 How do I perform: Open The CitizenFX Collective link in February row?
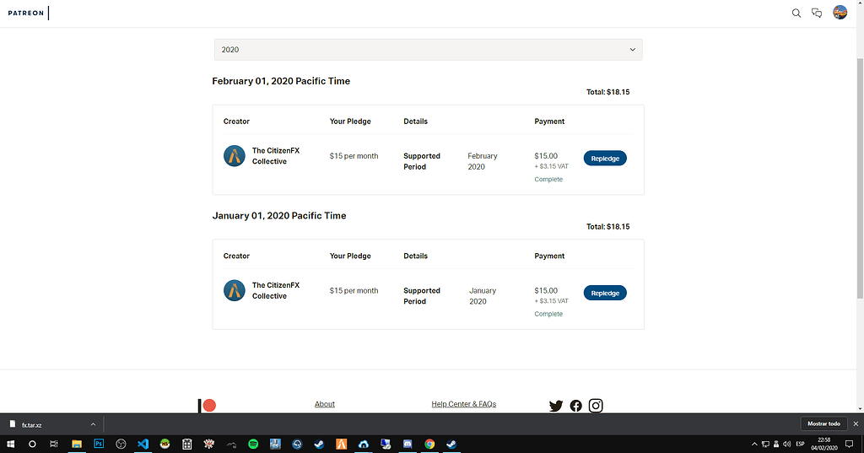[276, 156]
